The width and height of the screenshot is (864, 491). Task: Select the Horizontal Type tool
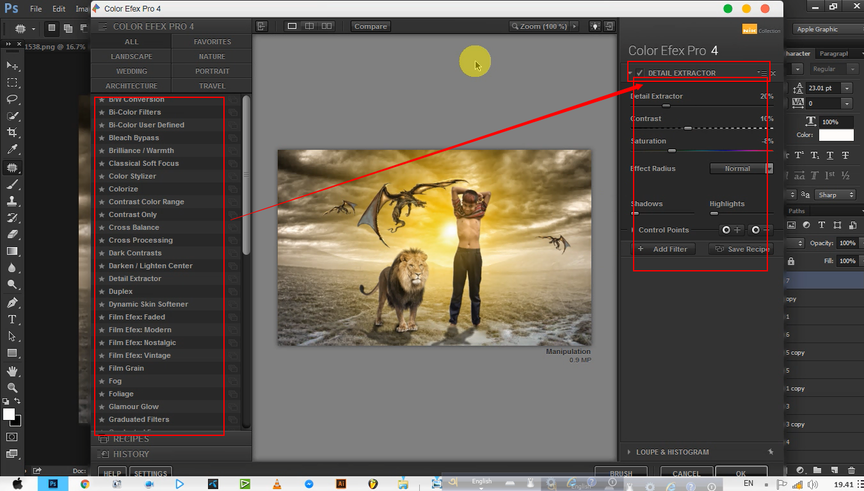tap(12, 319)
